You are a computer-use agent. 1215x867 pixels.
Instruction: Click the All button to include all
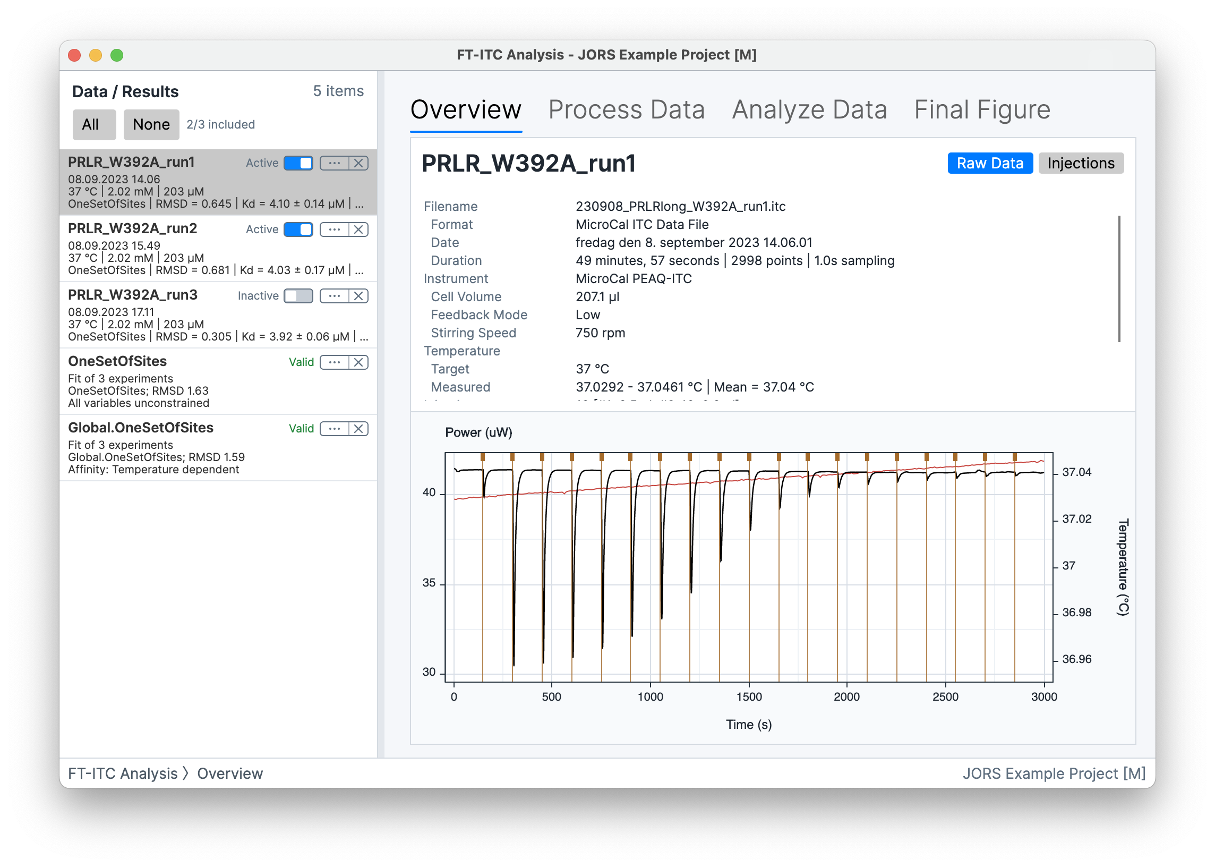click(x=94, y=125)
